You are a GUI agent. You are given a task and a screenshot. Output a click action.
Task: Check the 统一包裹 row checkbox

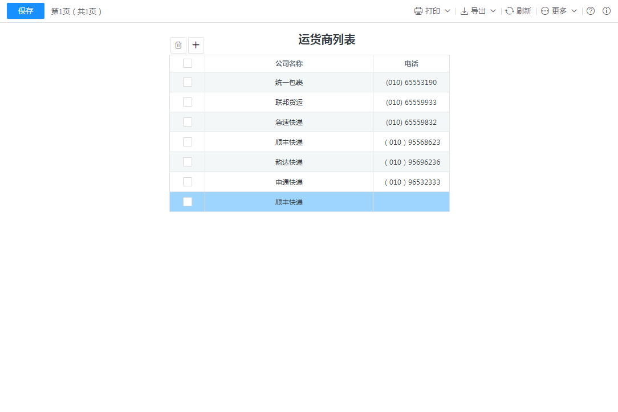(188, 82)
